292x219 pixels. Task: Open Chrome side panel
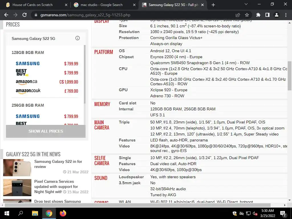click(x=267, y=15)
